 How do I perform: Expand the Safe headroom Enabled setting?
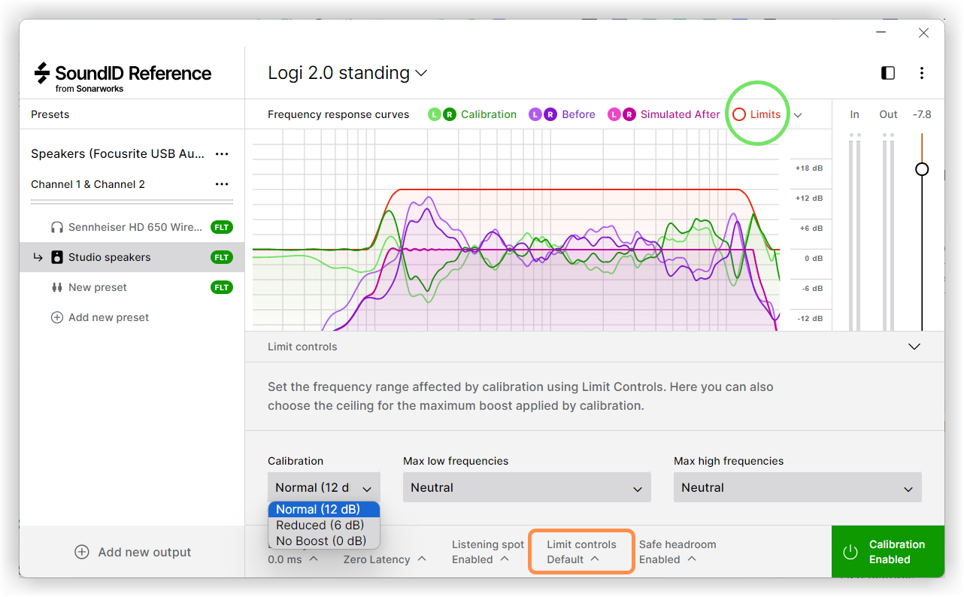(678, 552)
